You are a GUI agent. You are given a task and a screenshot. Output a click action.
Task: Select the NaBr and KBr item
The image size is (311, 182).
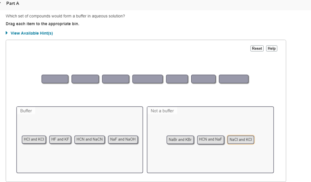(180, 139)
